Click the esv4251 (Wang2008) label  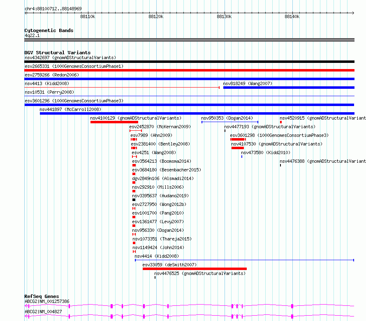[154, 152]
